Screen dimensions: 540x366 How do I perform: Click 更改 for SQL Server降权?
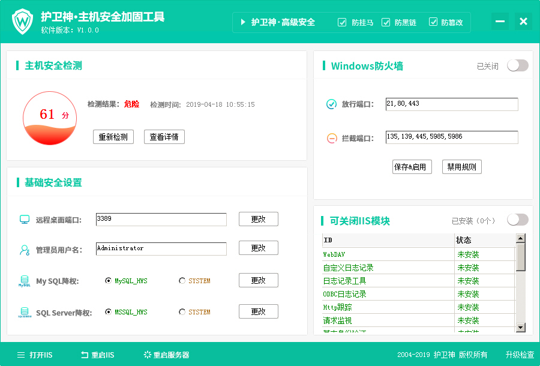[258, 311]
